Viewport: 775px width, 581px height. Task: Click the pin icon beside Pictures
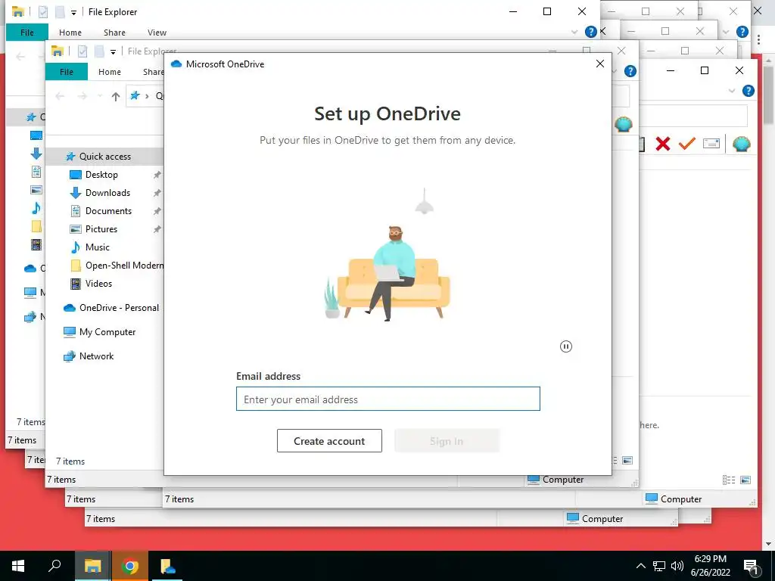157,229
